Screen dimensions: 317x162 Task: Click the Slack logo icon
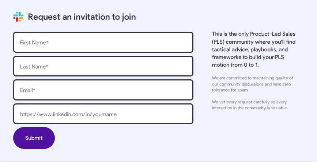click(x=18, y=17)
